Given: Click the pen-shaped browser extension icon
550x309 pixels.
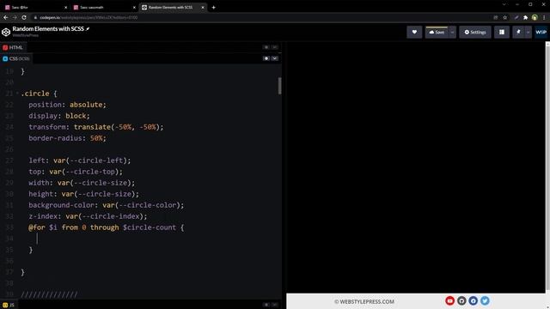Looking at the screenshot, I should pyautogui.click(x=516, y=17).
